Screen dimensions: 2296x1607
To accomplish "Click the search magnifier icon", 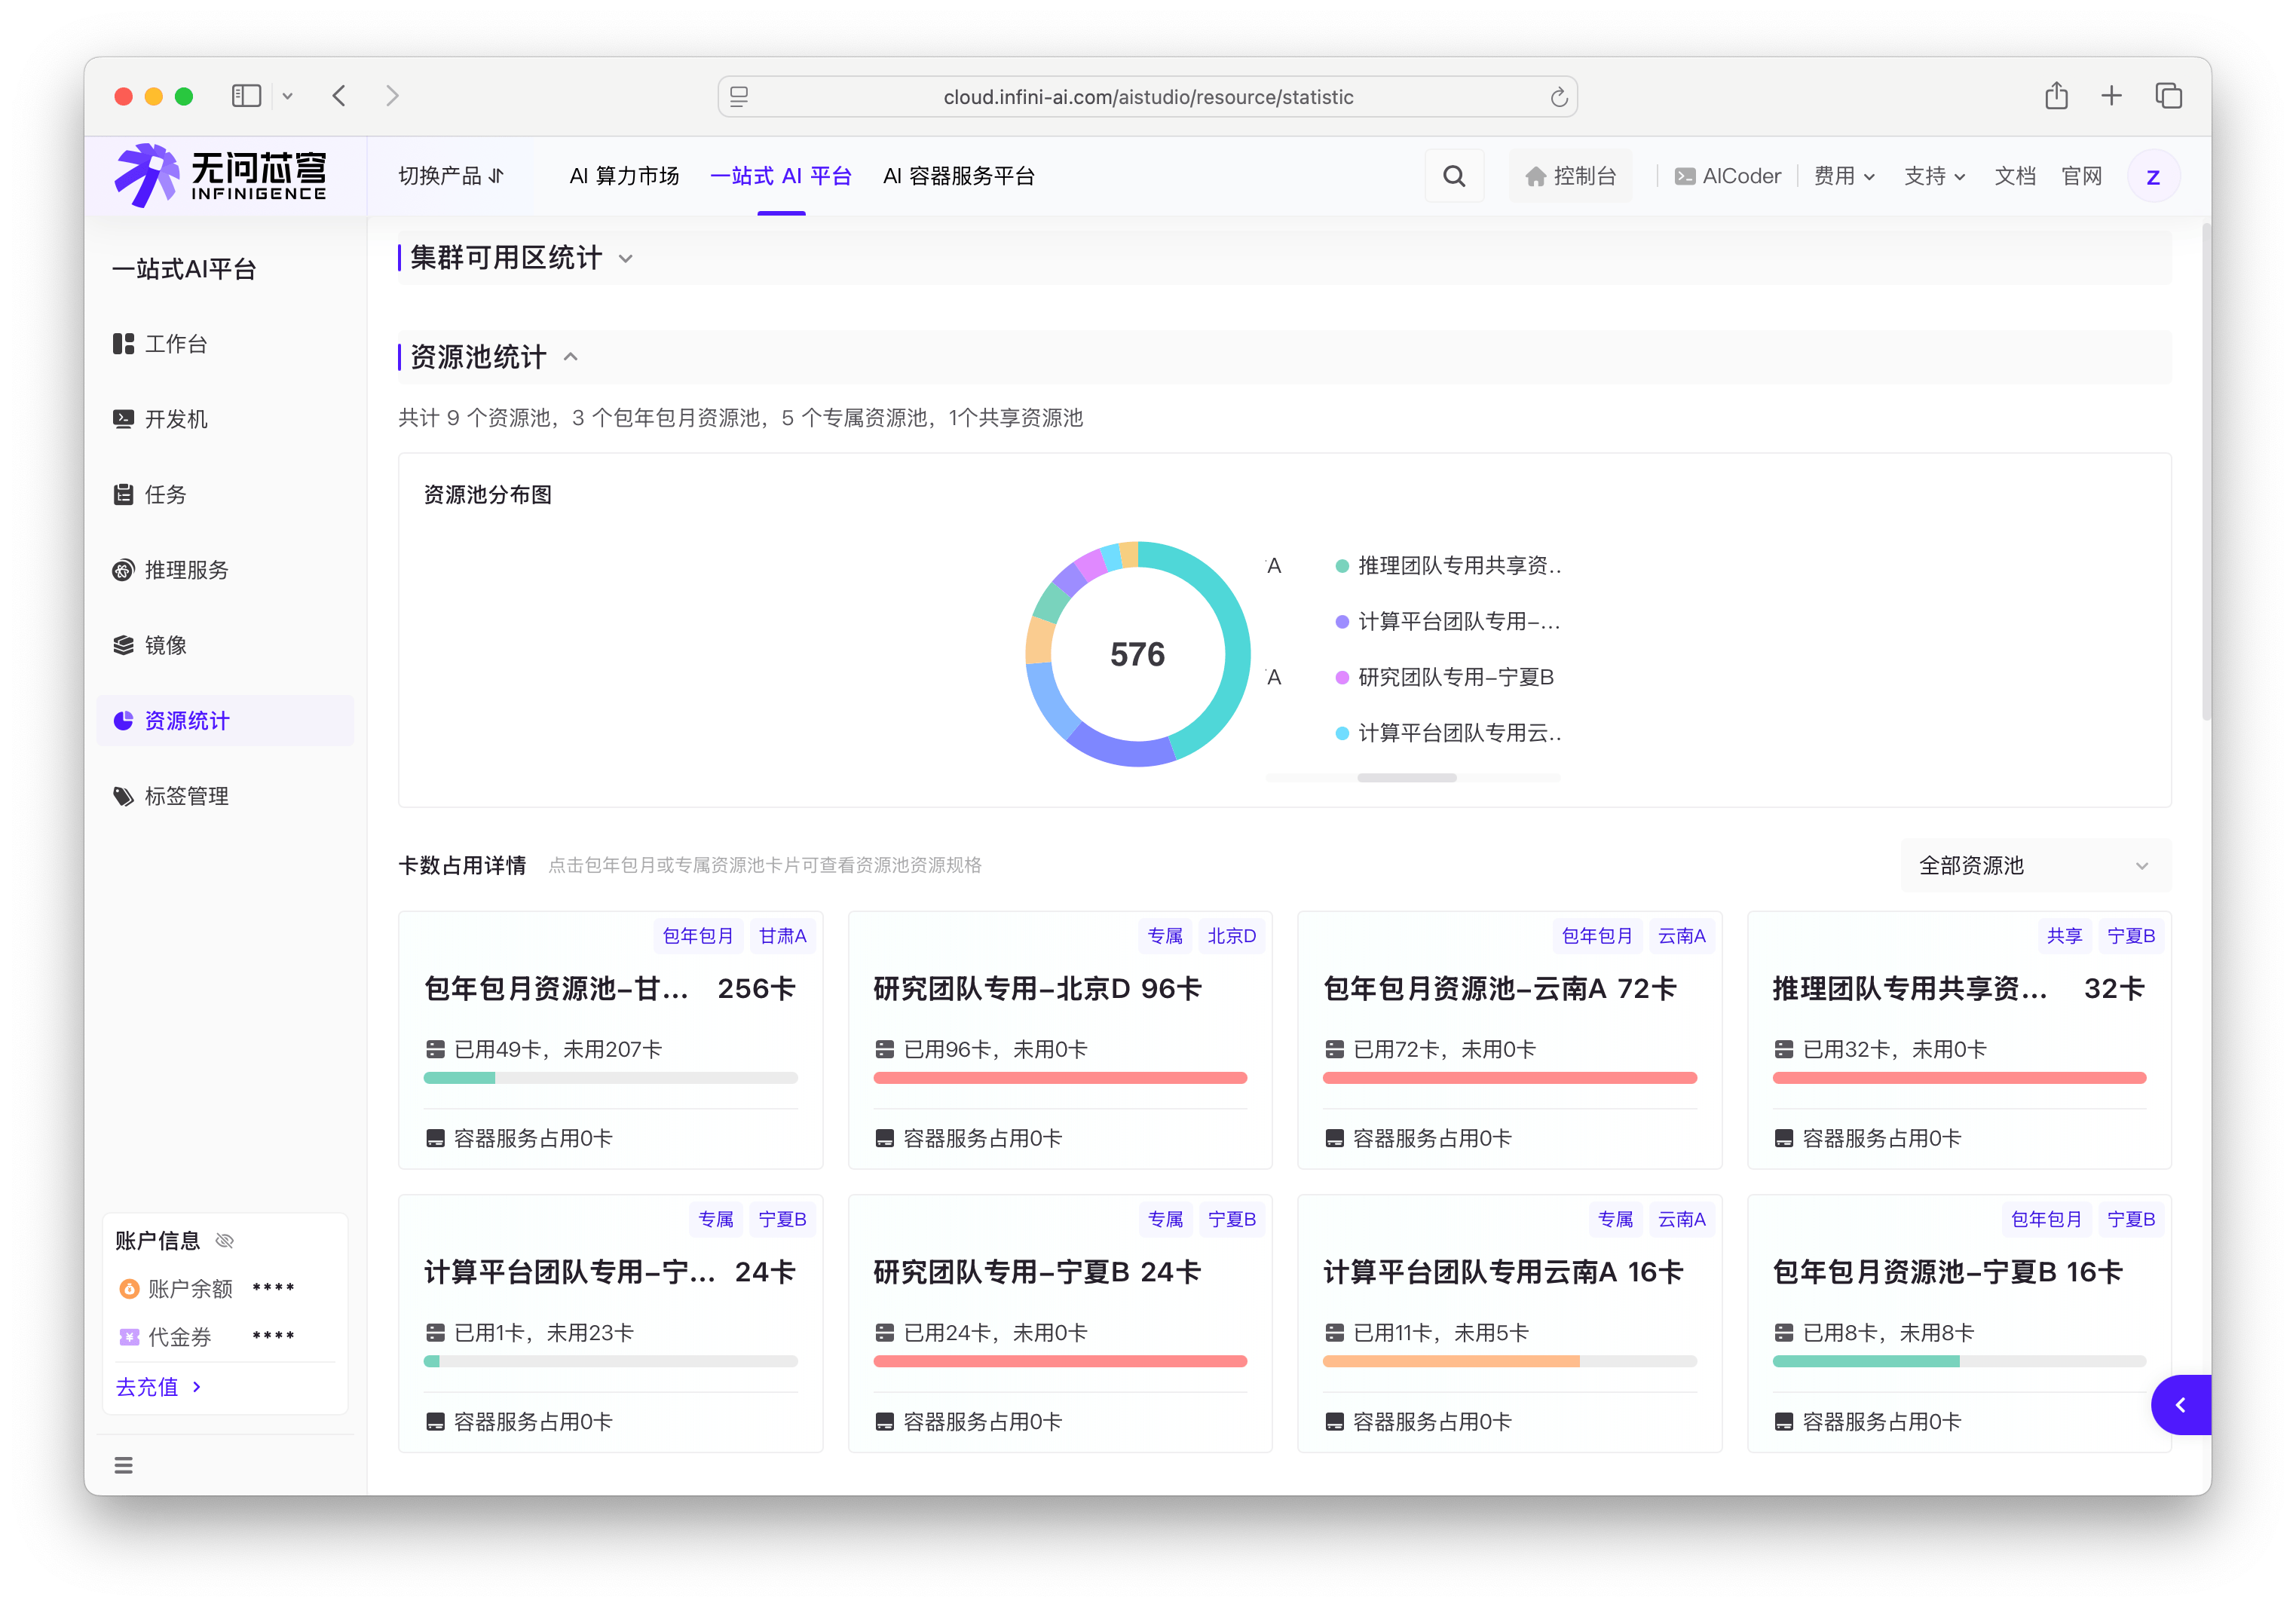I will point(1454,176).
